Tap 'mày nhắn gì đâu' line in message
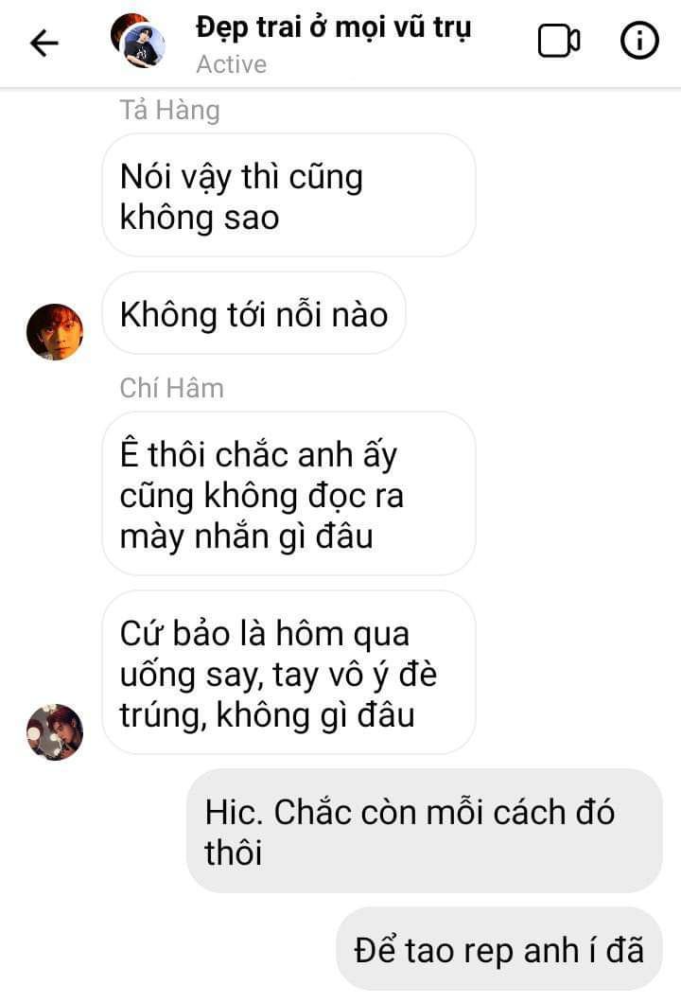Image resolution: width=681 pixels, height=1002 pixels. pos(247,536)
